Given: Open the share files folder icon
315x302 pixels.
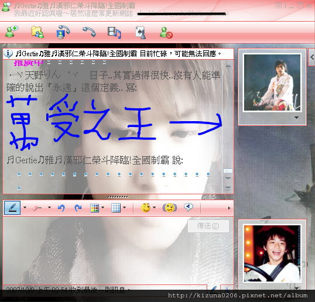Looking at the screenshot, I should [x=37, y=32].
